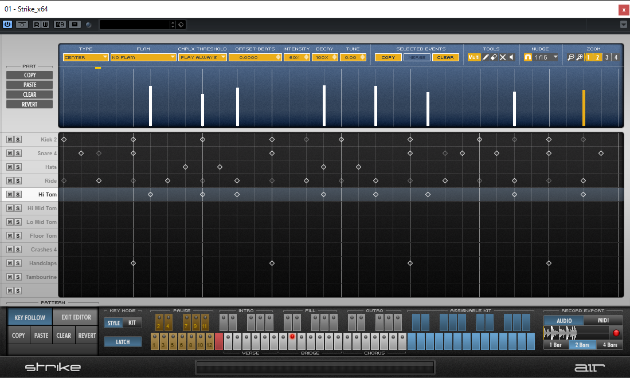This screenshot has height=378, width=630.
Task: Switch key mode to Kit
Action: (132, 323)
